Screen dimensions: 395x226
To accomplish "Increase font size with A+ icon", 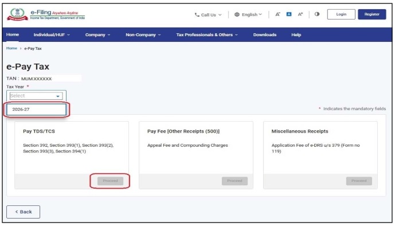I will coord(300,14).
